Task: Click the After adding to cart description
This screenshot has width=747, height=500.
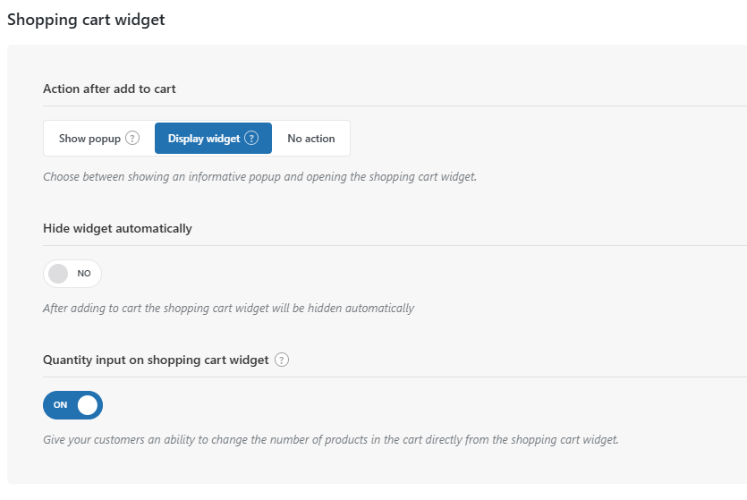Action: pyautogui.click(x=228, y=308)
